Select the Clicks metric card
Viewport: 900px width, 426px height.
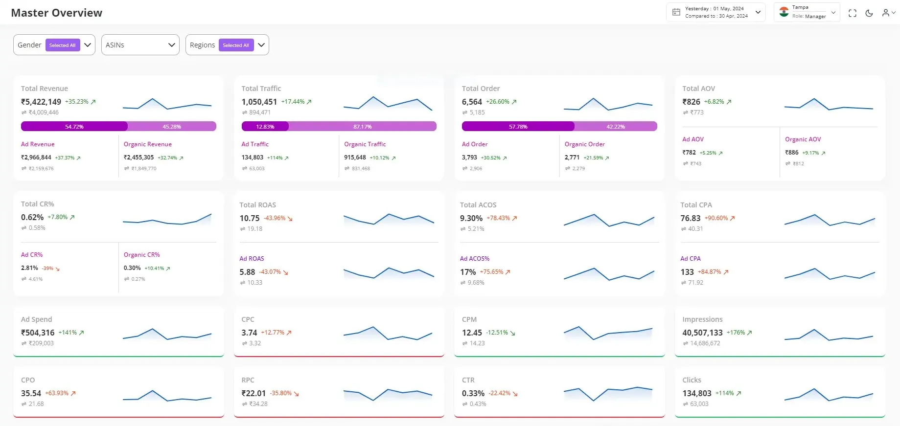pyautogui.click(x=780, y=392)
